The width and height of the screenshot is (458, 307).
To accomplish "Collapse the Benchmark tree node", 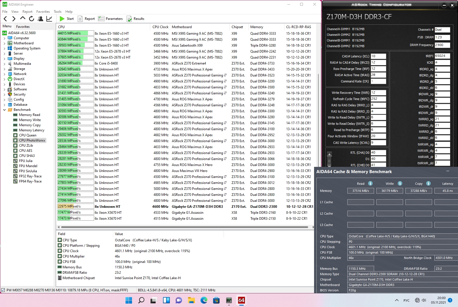I will tap(4, 110).
